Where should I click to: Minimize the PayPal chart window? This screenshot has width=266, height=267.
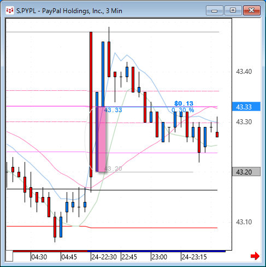[x=215, y=10]
